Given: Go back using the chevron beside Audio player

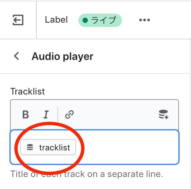Looking at the screenshot, I should click(x=16, y=56).
